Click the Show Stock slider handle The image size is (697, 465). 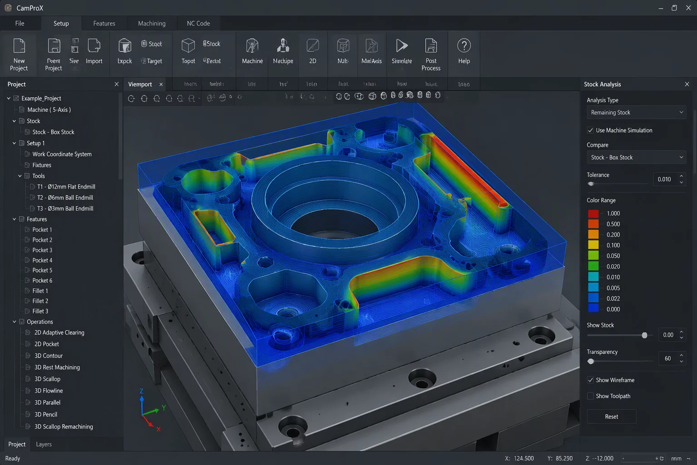tap(644, 335)
